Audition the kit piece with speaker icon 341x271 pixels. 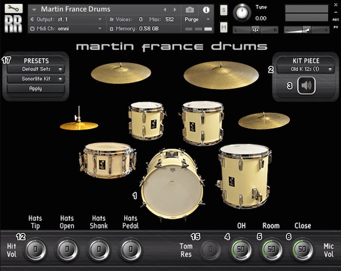(306, 86)
